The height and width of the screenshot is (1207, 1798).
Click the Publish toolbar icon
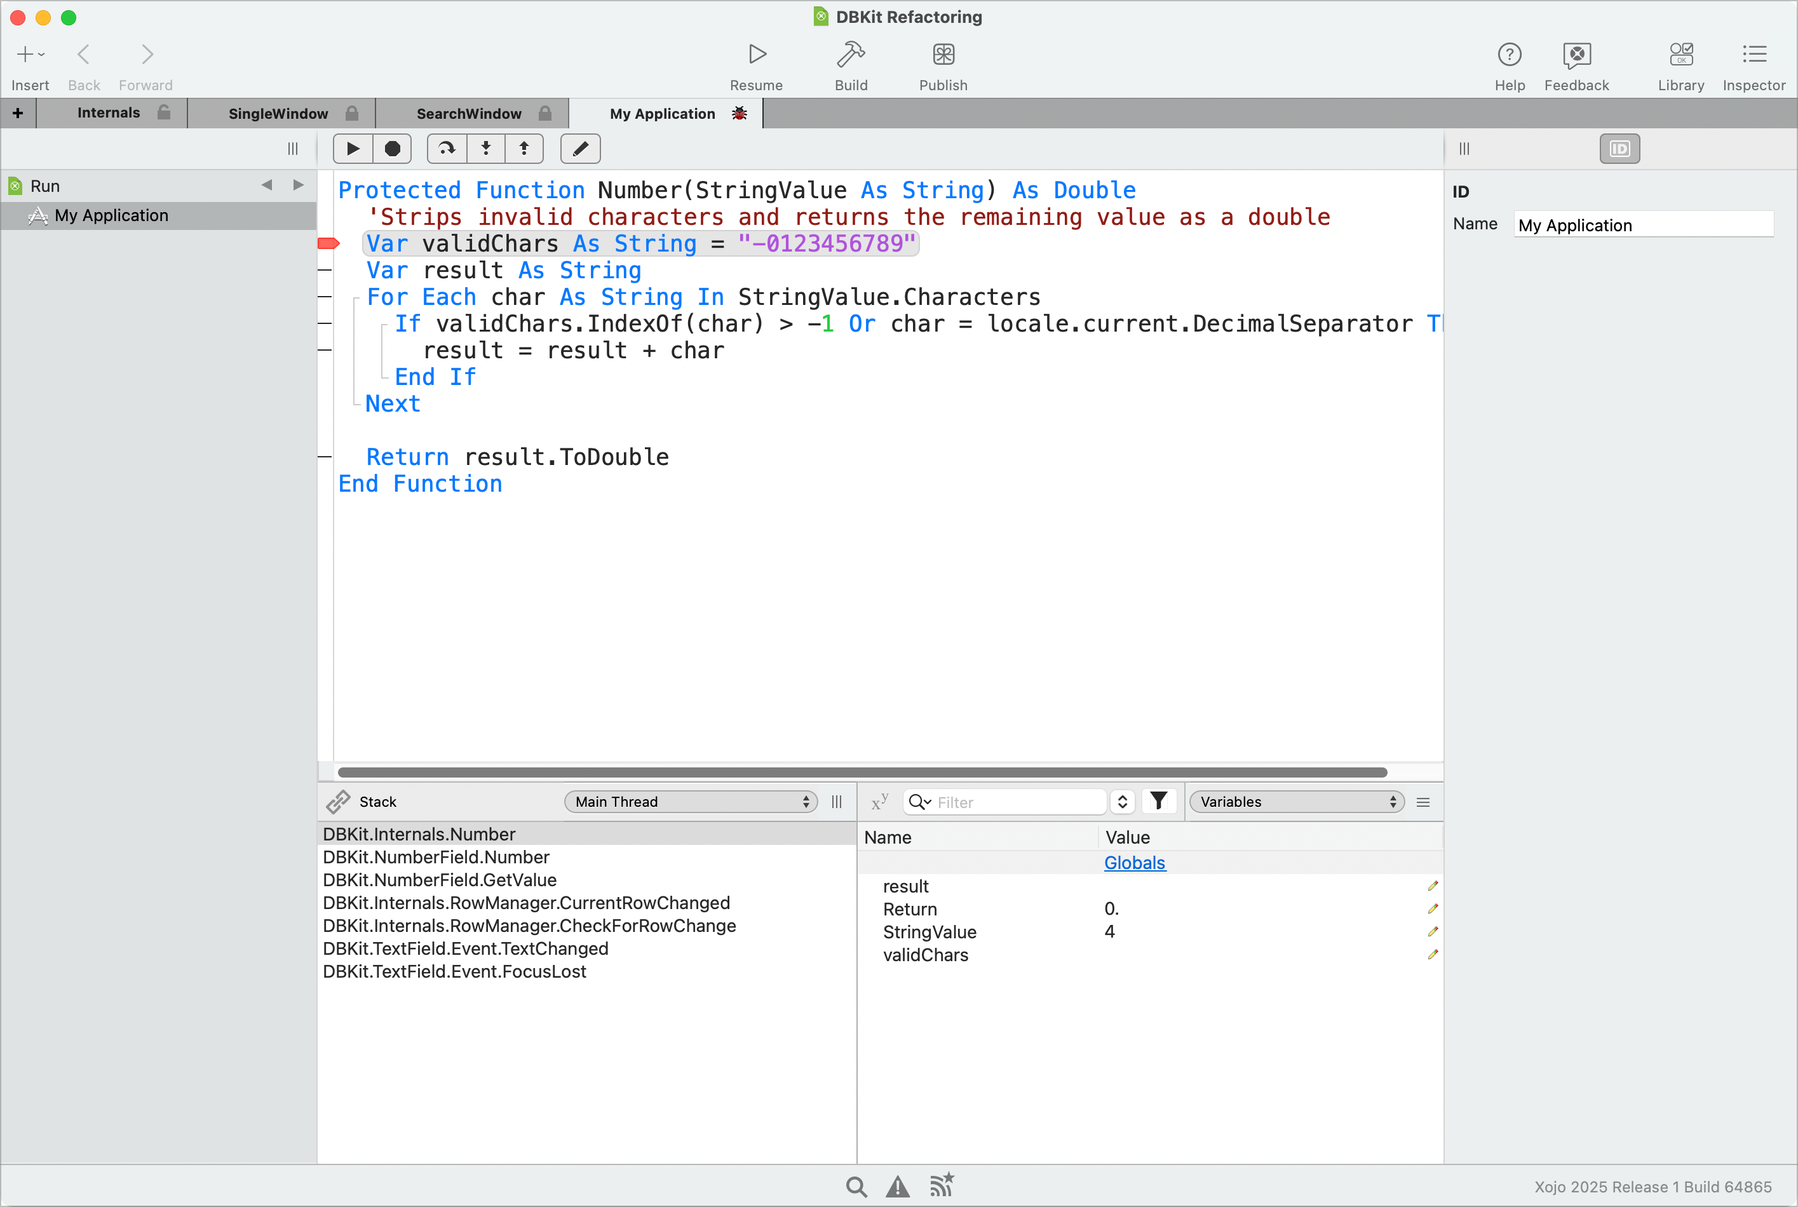(x=943, y=55)
